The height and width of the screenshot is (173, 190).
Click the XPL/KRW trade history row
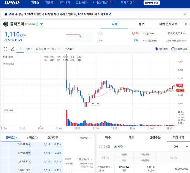(x=143, y=169)
